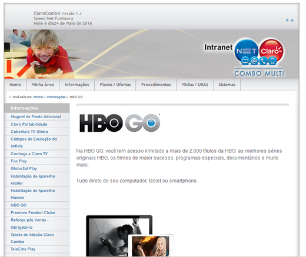Image resolution: width=306 pixels, height=257 pixels.
Task: Open Habilitação de Aparelho Huawei link
Action: pos(33,194)
